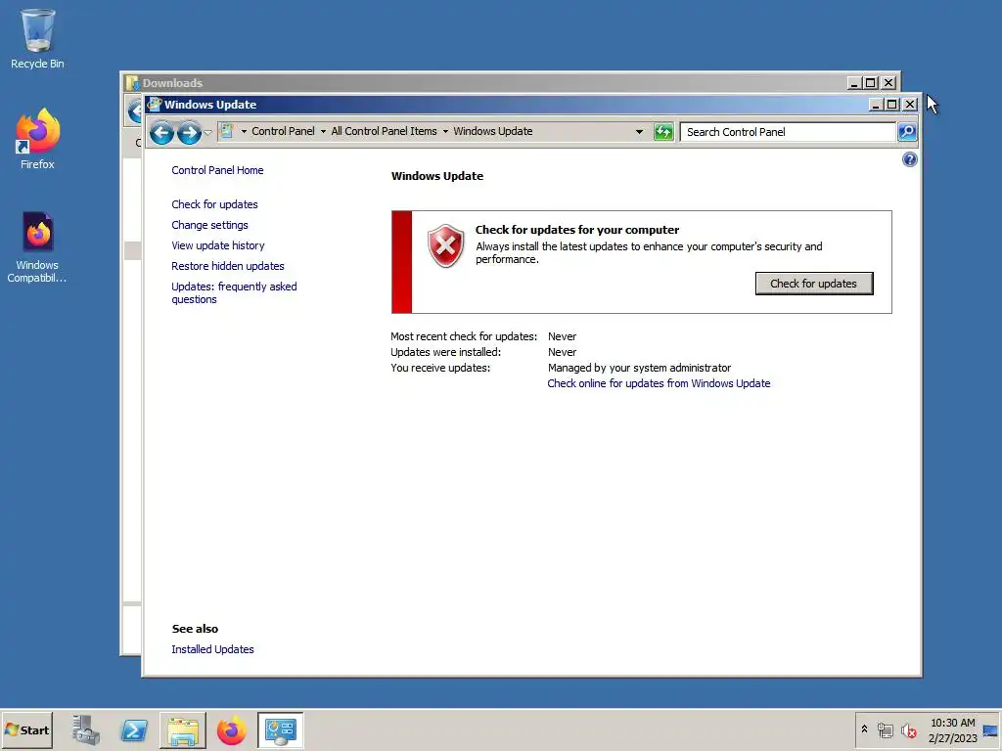Click the Show desktop button in tray
Image resolution: width=1002 pixels, height=751 pixels.
point(990,729)
